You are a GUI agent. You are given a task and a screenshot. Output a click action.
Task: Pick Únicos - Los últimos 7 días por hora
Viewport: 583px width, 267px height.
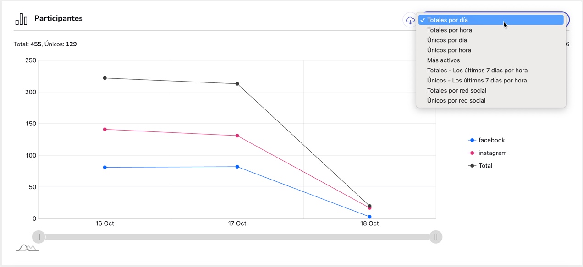click(477, 81)
